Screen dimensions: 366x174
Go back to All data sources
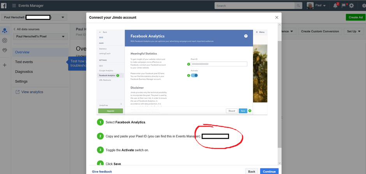[26, 29]
